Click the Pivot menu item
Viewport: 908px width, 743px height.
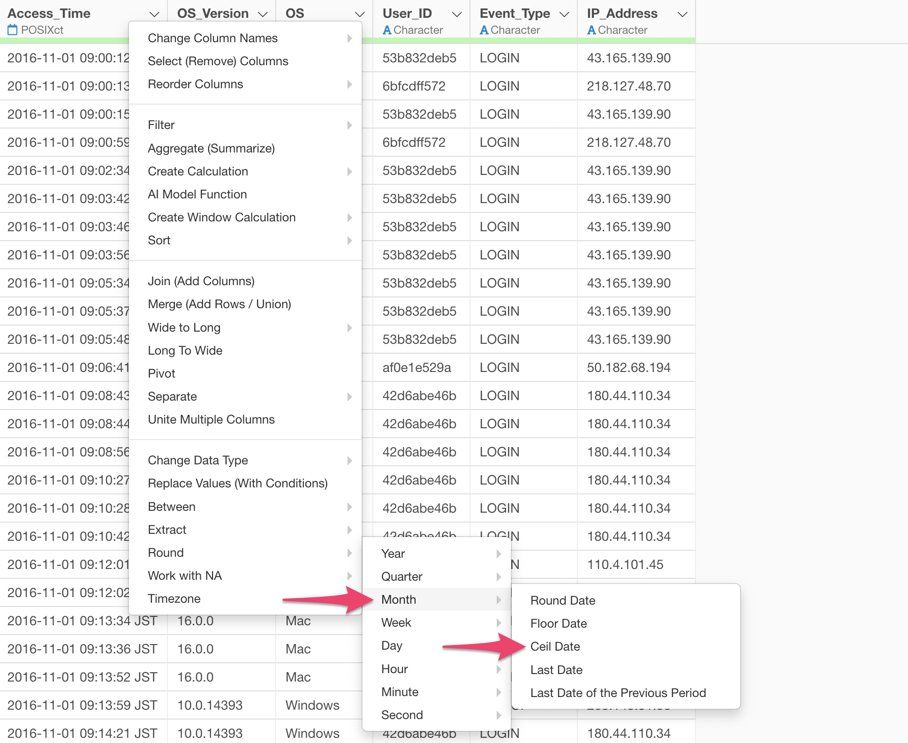click(161, 373)
